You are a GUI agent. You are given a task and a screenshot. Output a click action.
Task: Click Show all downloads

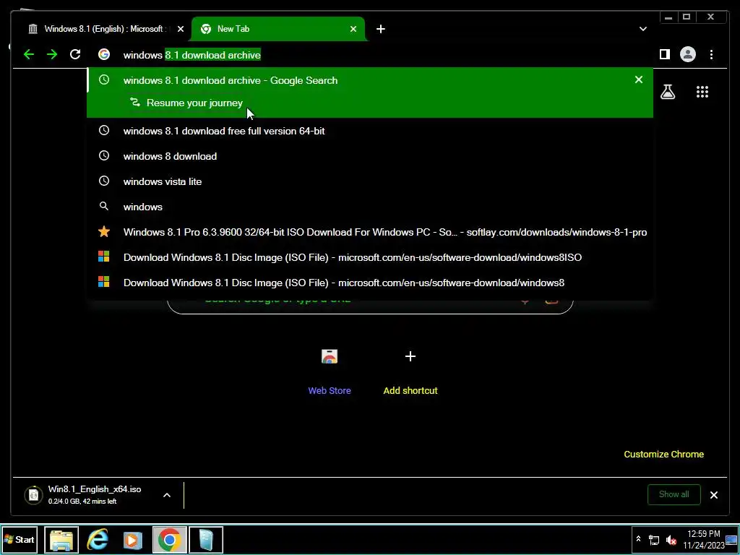674,494
